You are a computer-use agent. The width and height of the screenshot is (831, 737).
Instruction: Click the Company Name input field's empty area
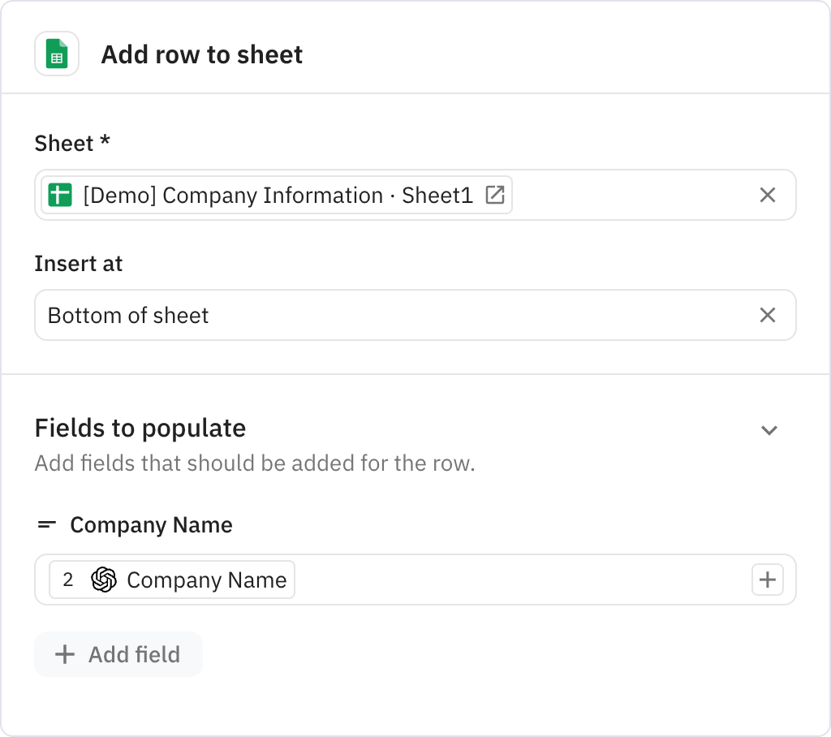point(522,580)
